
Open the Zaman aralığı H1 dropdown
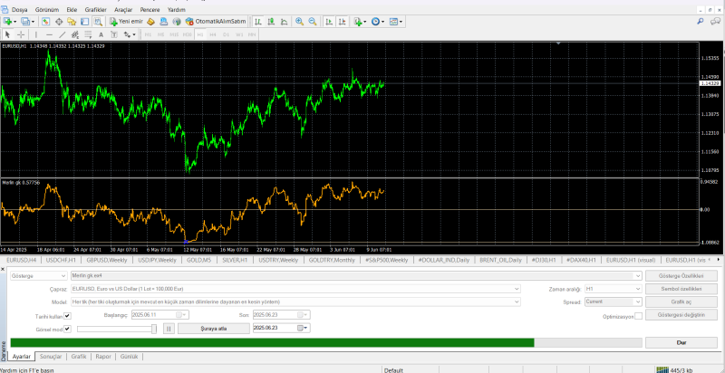click(614, 289)
